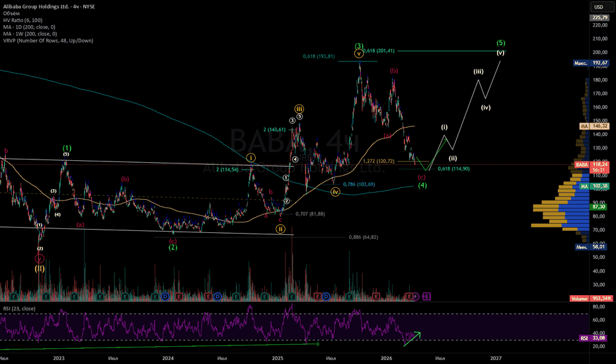Click the 225,79 price label
Screen dimensions: 616x364
tap(600, 18)
